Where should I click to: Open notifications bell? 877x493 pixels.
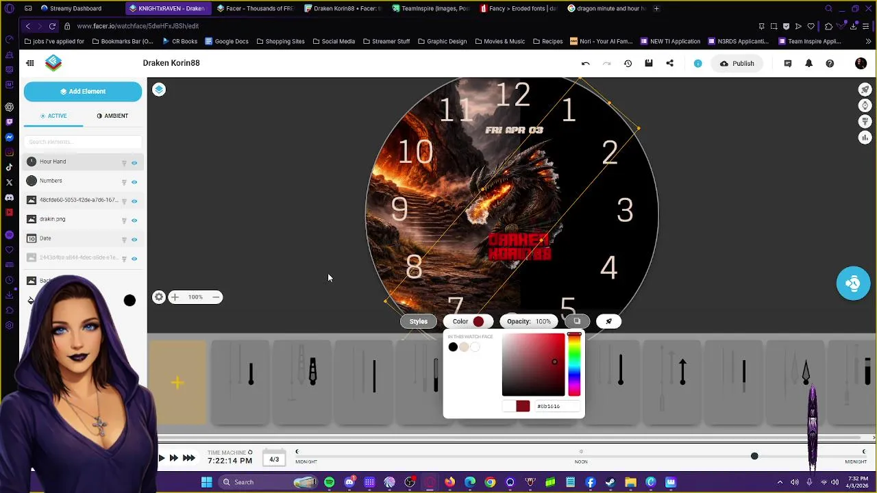coord(808,64)
